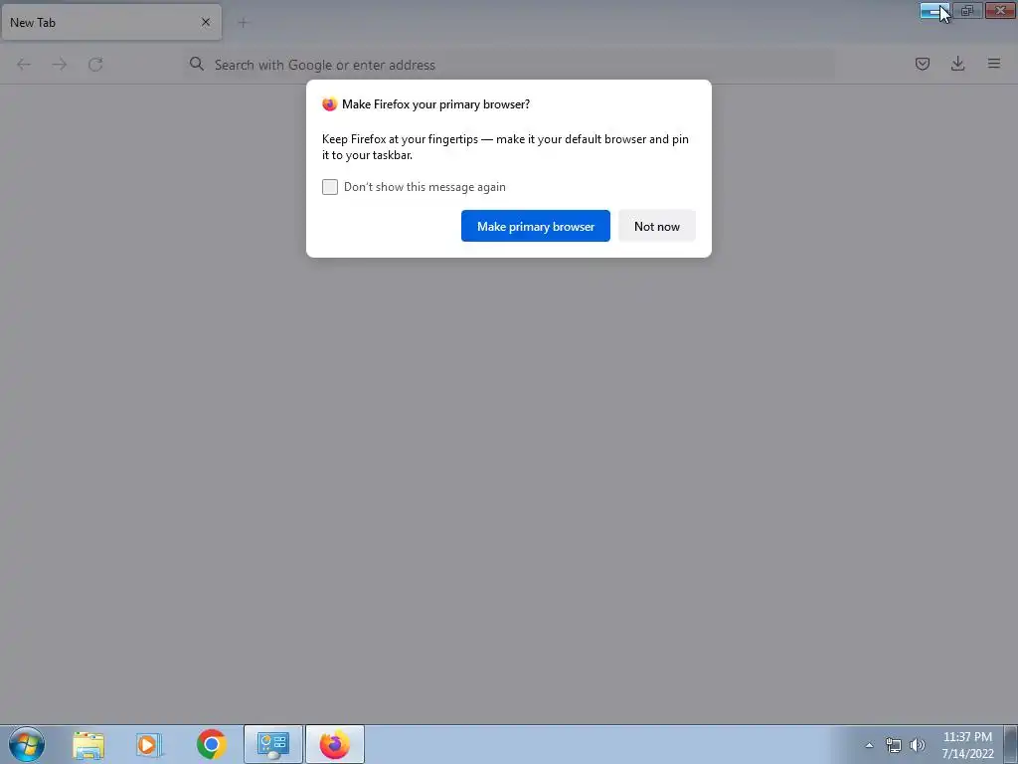Open a new tab with plus icon
This screenshot has height=764, width=1018.
pos(243,23)
